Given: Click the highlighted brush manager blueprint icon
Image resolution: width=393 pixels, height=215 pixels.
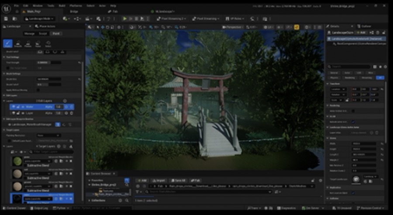Looking at the screenshot, I should 58,124.
